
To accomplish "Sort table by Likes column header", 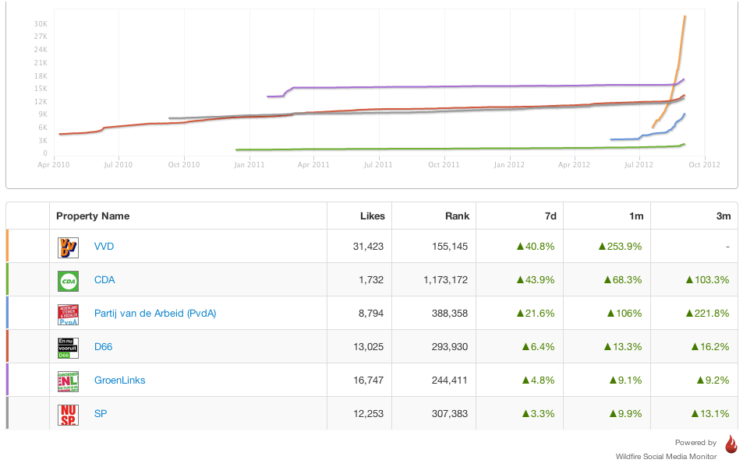I will [x=372, y=216].
